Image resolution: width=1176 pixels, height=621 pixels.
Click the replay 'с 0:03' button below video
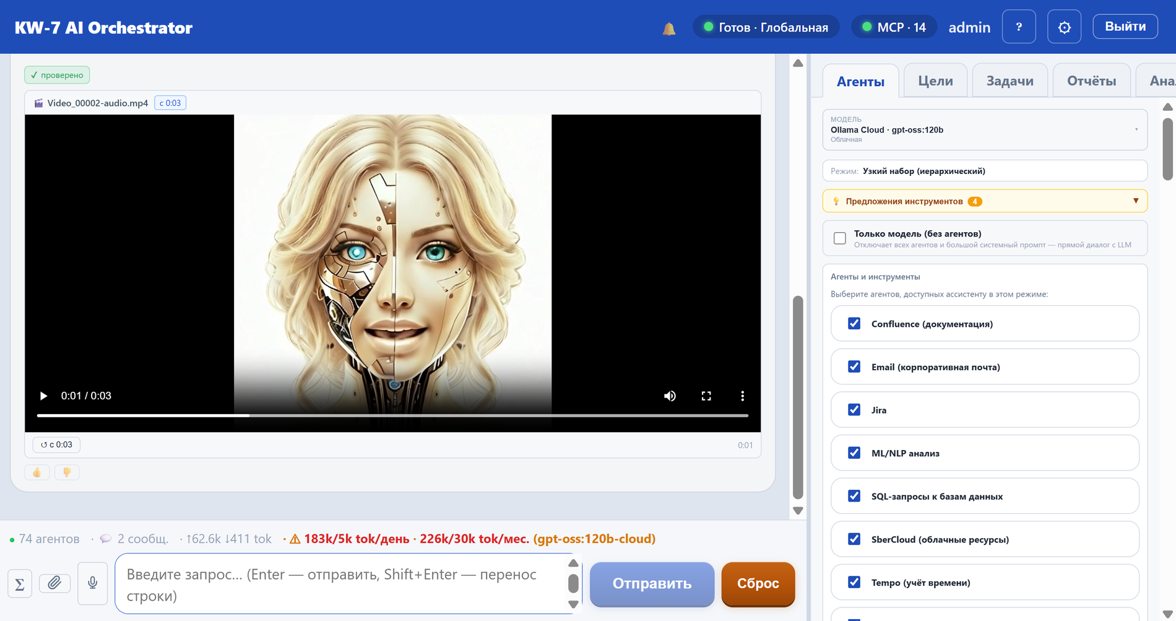coord(56,445)
